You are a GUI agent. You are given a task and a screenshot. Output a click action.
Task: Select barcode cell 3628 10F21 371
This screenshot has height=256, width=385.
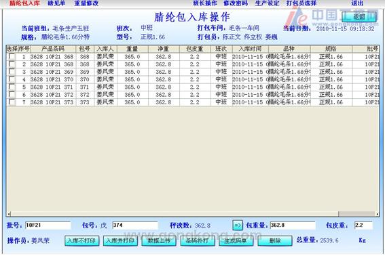[x=52, y=87]
